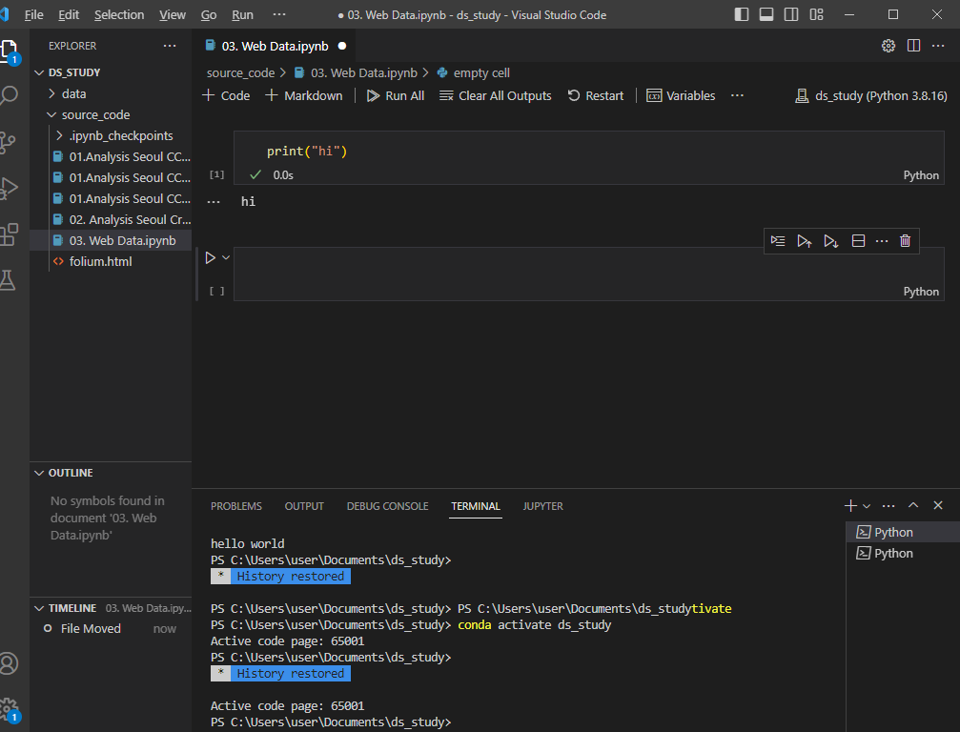Open cell toolbar More Actions ellipsis
This screenshot has height=732, width=960.
point(882,241)
